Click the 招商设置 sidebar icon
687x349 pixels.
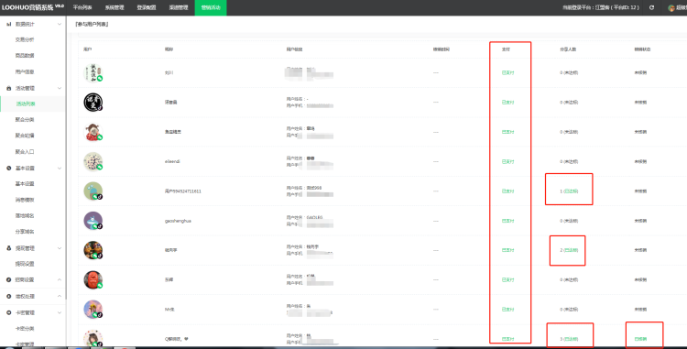point(8,279)
